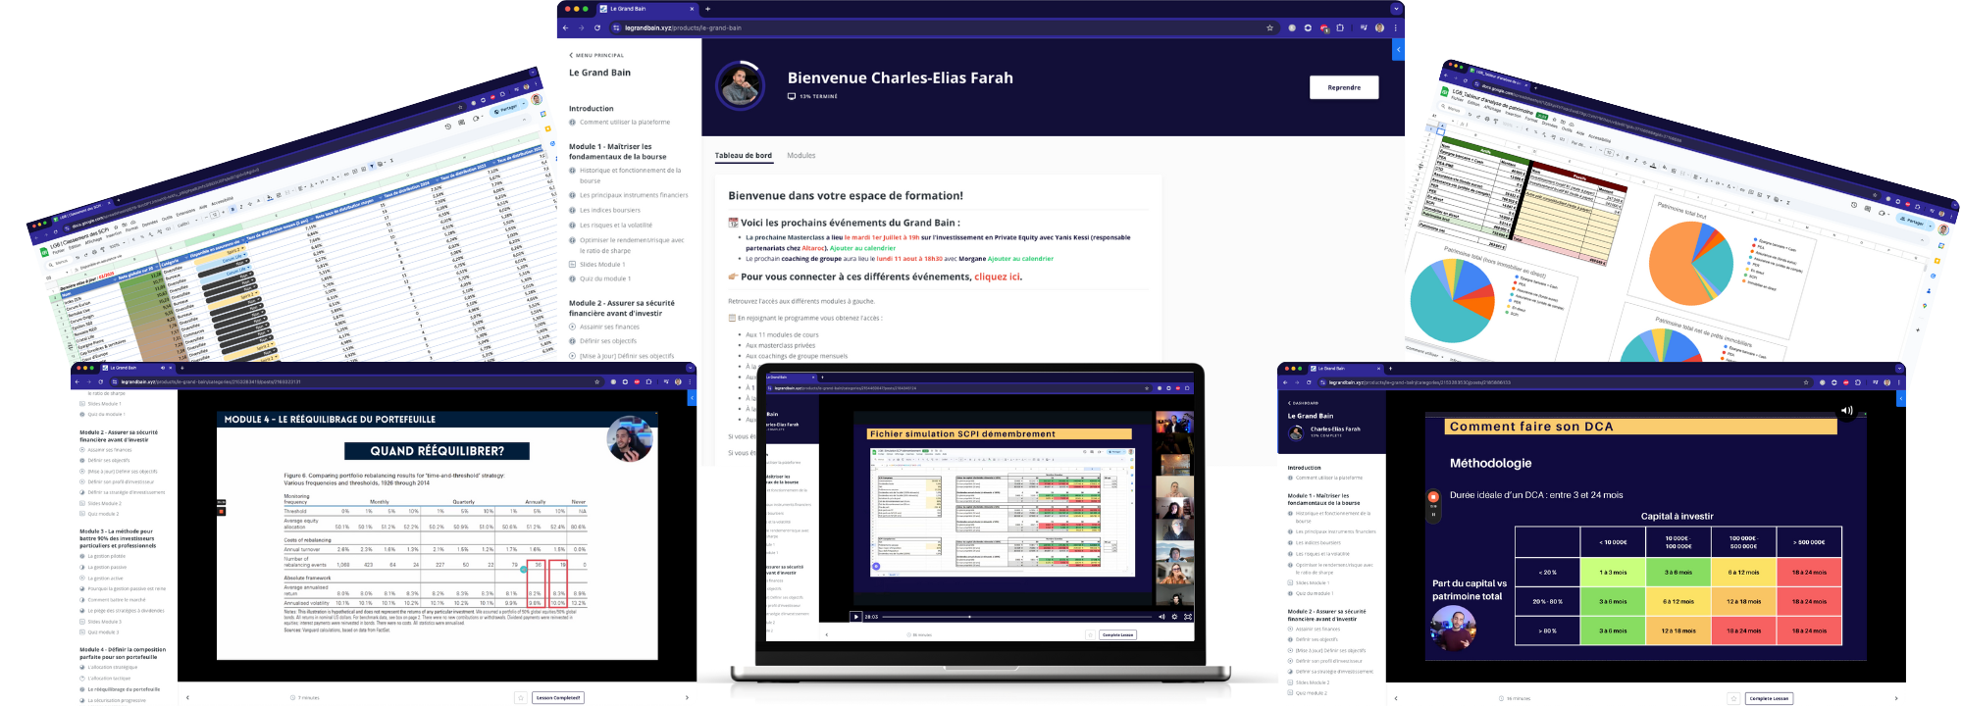The image size is (1962, 706).
Task: Go to the next lesson arrow, DCA window
Action: tap(1895, 698)
